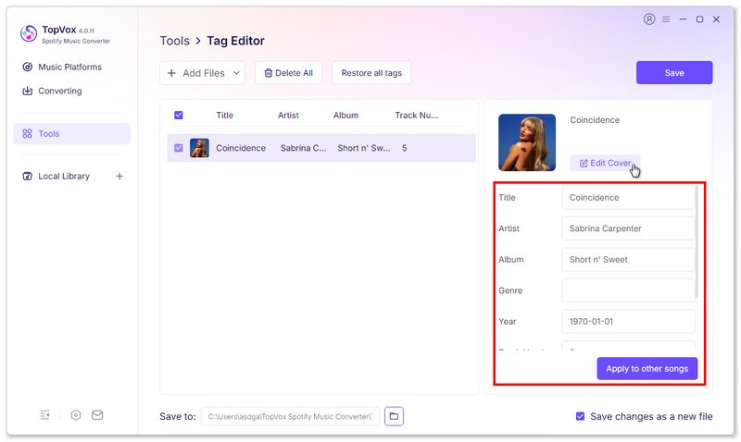Image resolution: width=741 pixels, height=442 pixels.
Task: Click the Title column header
Action: [224, 115]
